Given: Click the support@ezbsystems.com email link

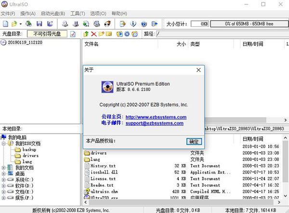Looking at the screenshot, I should (x=154, y=123).
